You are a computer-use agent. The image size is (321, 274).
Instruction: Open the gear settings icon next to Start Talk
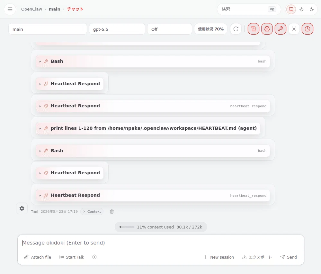tap(94, 257)
